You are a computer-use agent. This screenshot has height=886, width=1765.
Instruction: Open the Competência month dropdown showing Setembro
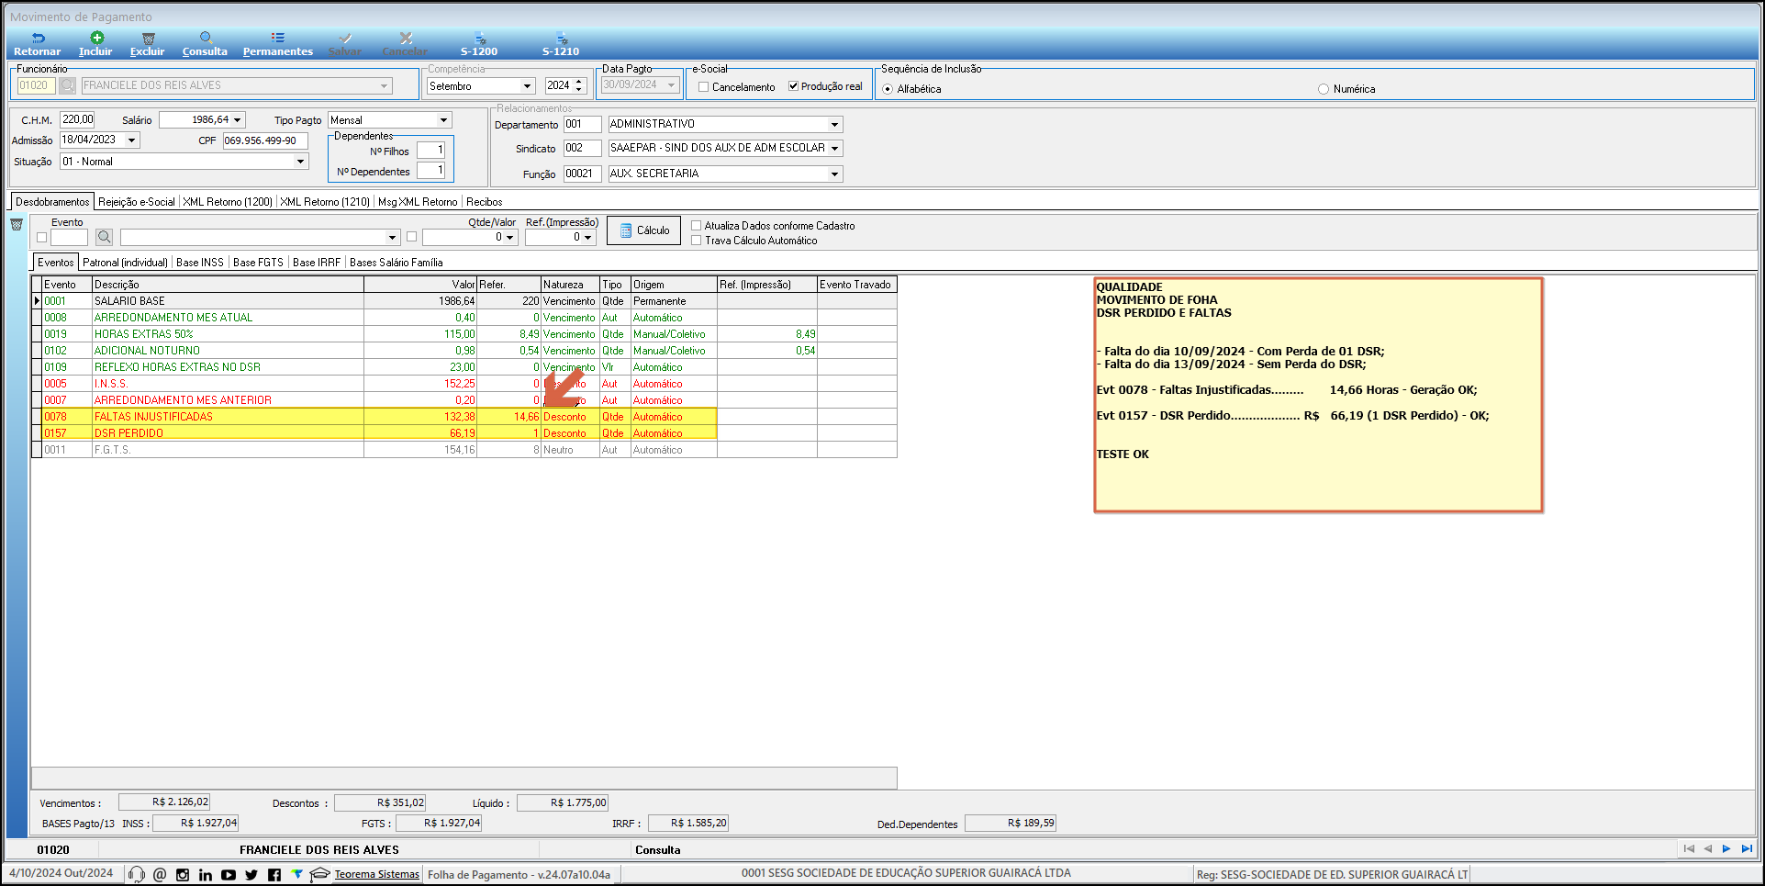(527, 86)
